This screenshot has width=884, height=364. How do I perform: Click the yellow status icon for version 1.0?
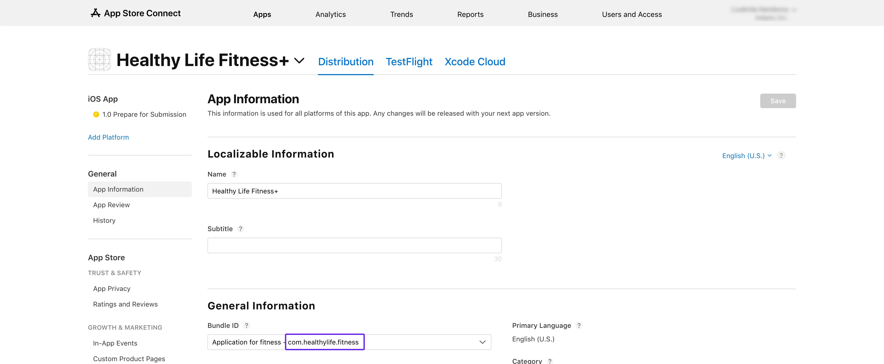click(96, 114)
